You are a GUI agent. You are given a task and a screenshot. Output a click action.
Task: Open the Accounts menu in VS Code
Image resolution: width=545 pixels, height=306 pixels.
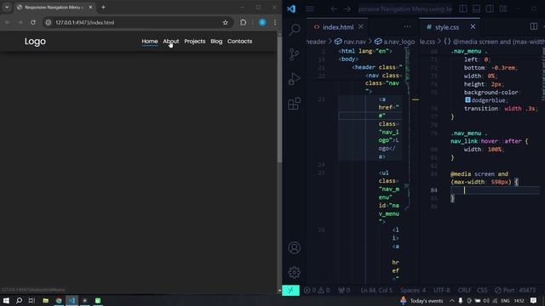coord(295,247)
